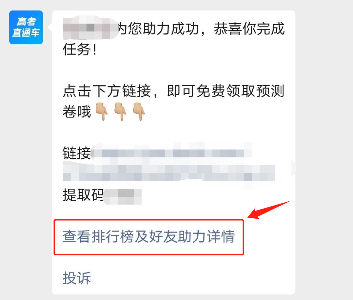The image size is (353, 300).
Task: Click the 卷哦 text before emojis
Action: [x=77, y=111]
